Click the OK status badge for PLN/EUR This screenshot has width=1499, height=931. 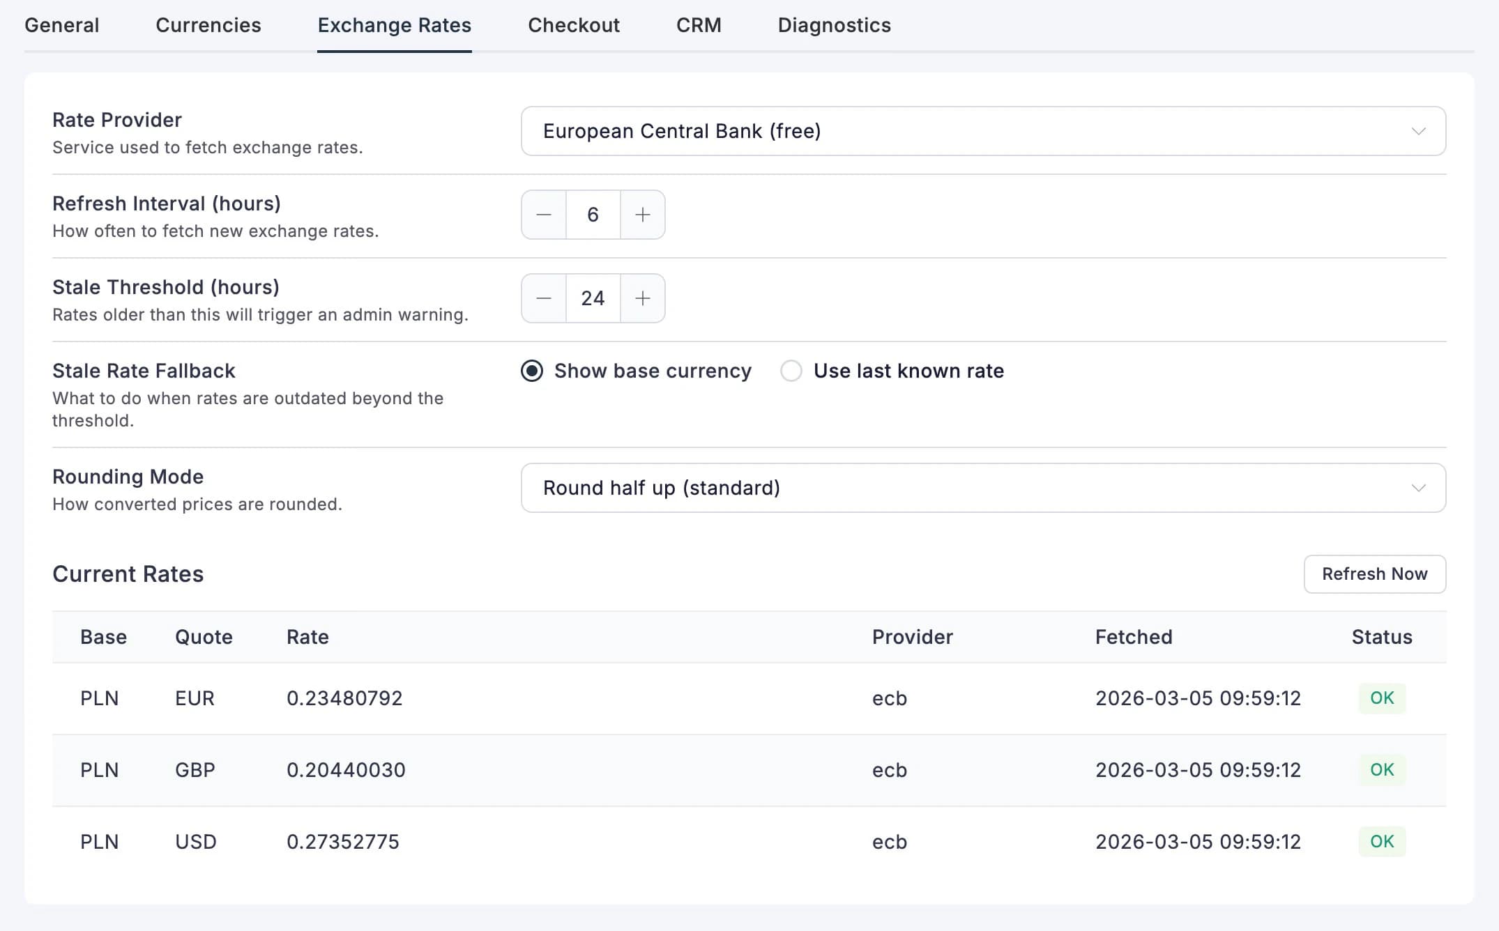click(x=1381, y=698)
